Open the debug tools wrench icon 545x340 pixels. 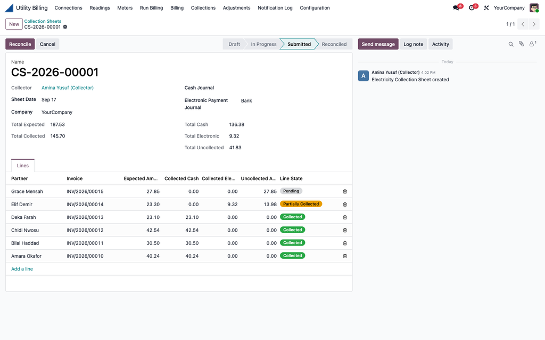click(486, 7)
